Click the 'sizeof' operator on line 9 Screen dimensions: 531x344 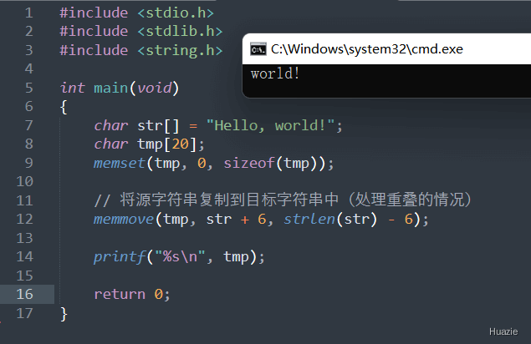(249, 163)
